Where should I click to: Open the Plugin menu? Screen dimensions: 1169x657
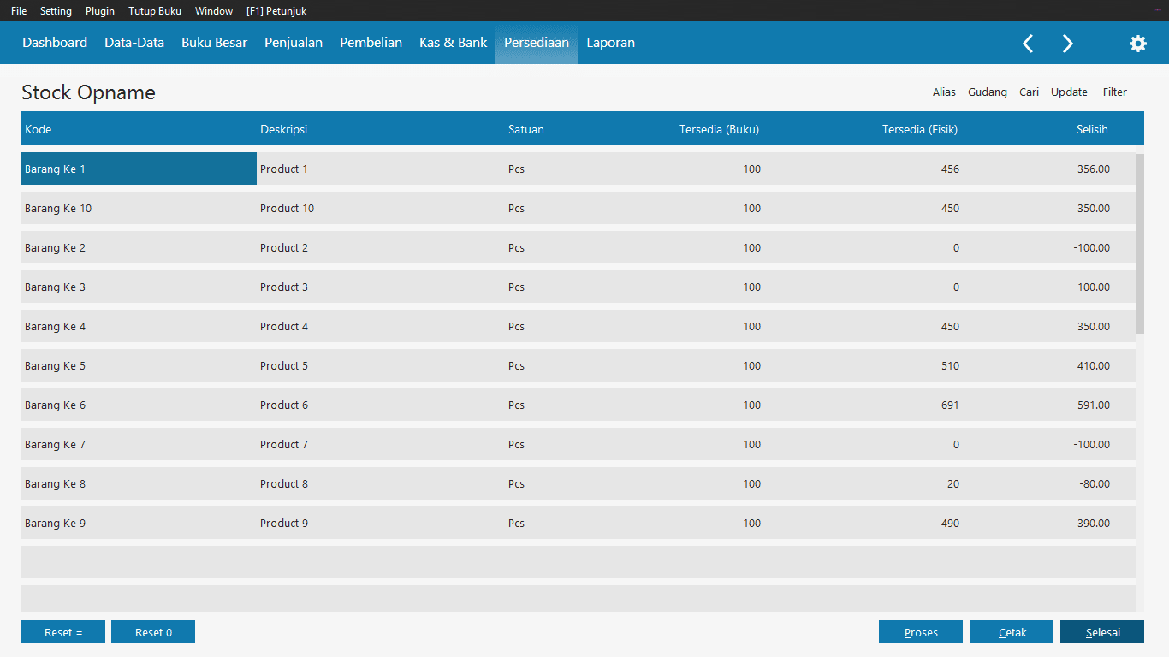point(100,11)
